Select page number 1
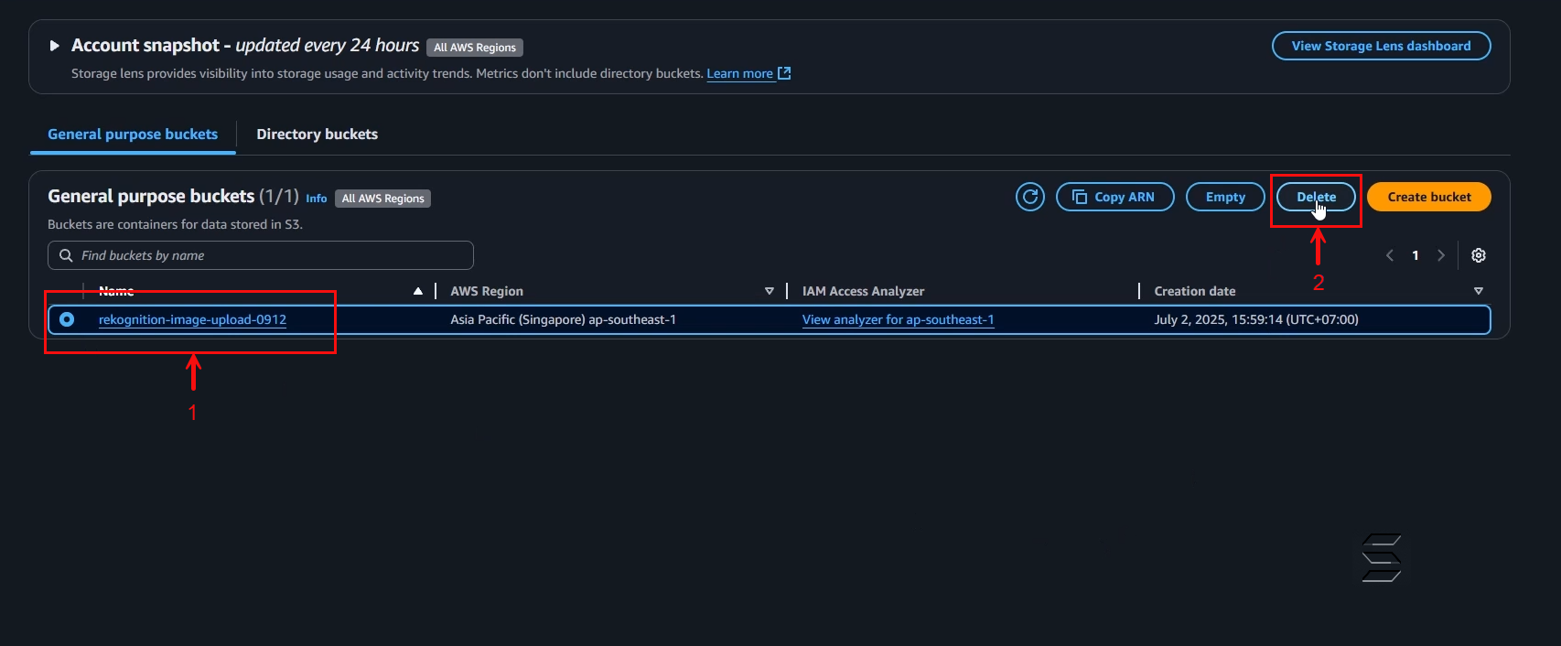 (1415, 255)
